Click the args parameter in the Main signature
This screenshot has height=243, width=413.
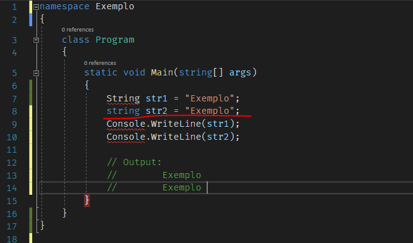[x=240, y=72]
